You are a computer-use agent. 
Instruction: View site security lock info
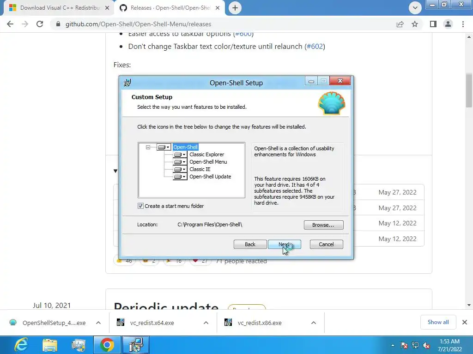tap(58, 24)
